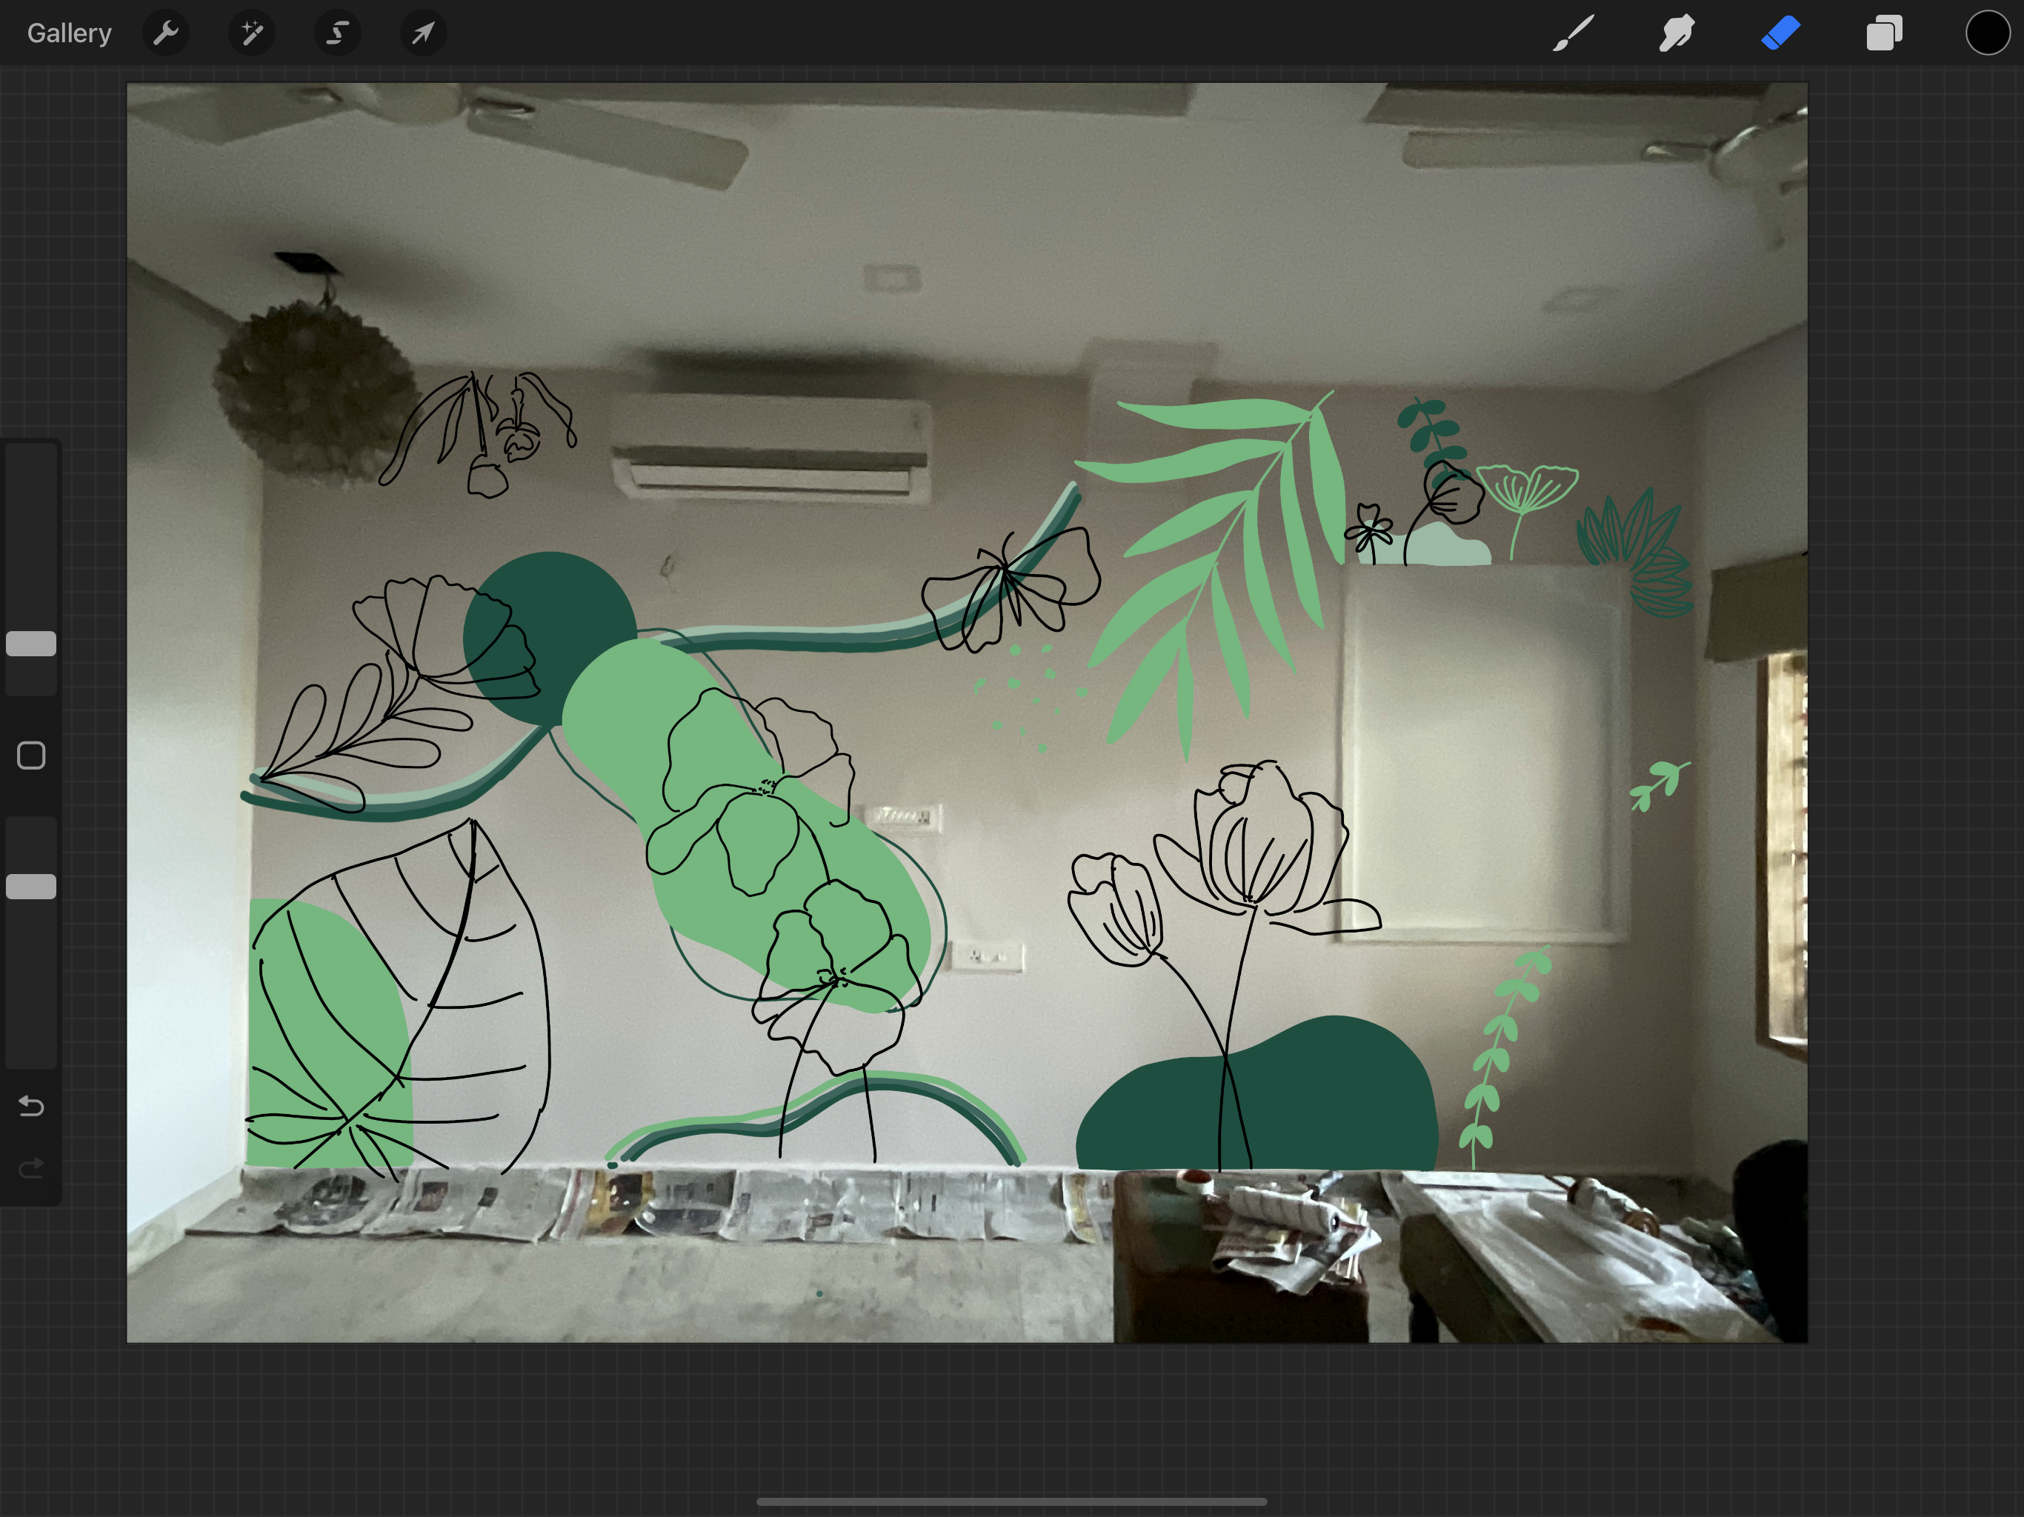Tap the home indicator bar
The width and height of the screenshot is (2024, 1517).
coord(1012,1501)
